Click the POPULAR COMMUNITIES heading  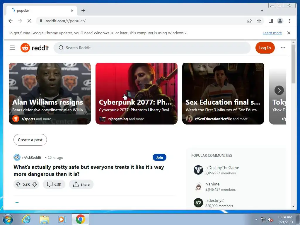coord(212,155)
